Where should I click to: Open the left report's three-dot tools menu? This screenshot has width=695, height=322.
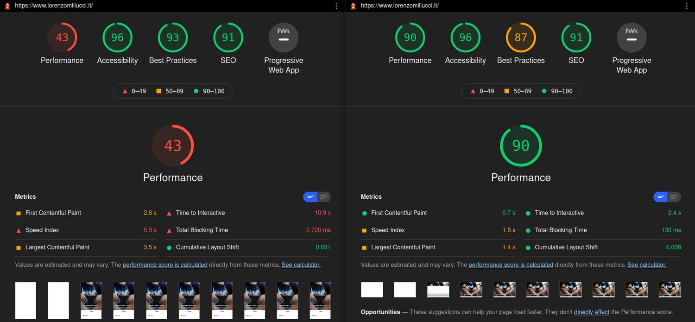336,6
